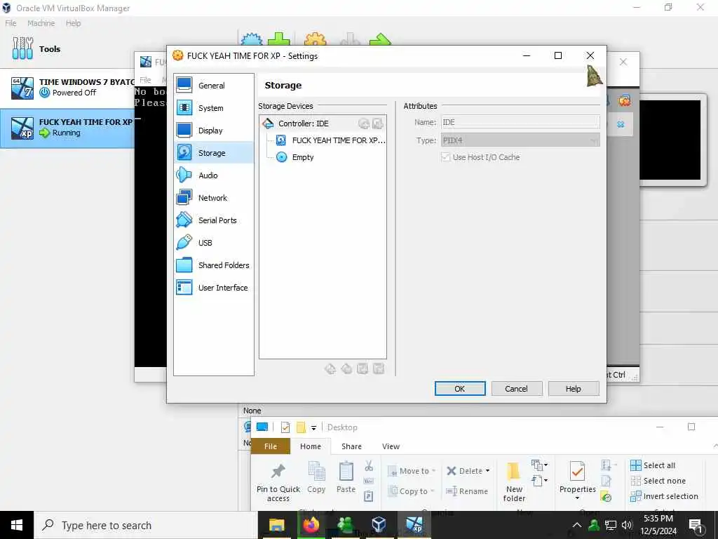Open Help menu in VirtualBox Manager
Viewport: 718px width, 539px height.
click(x=73, y=23)
